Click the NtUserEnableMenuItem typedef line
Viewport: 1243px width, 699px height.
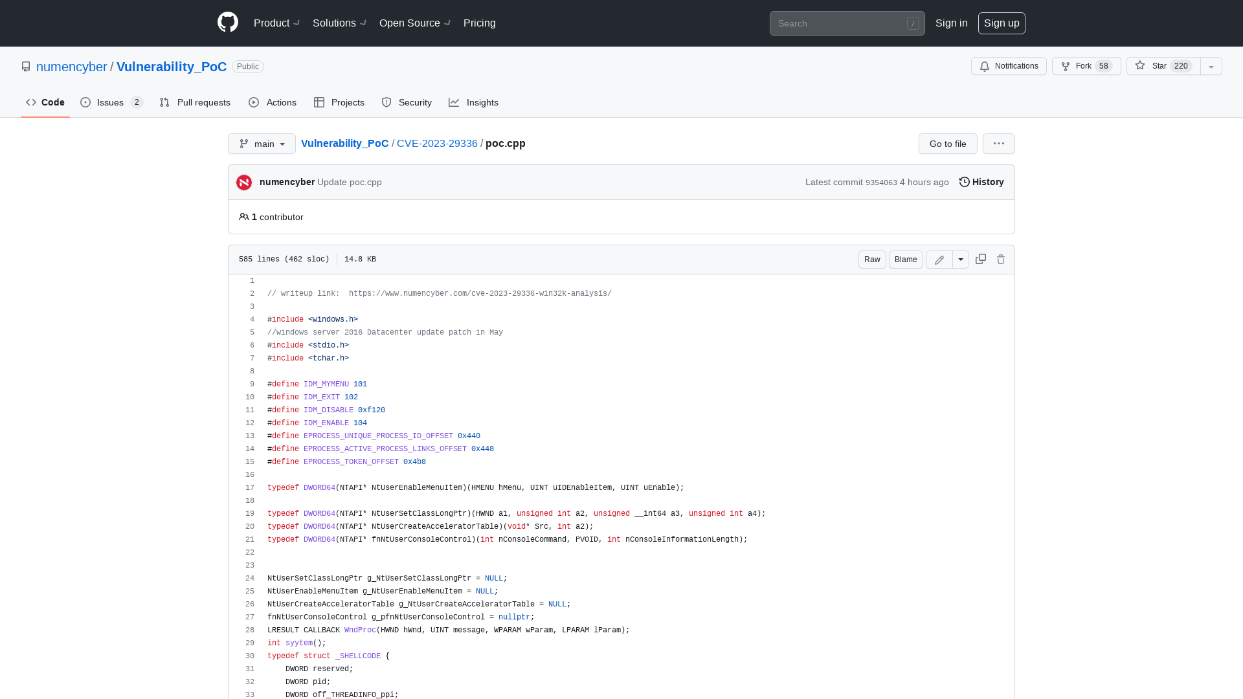click(x=475, y=488)
